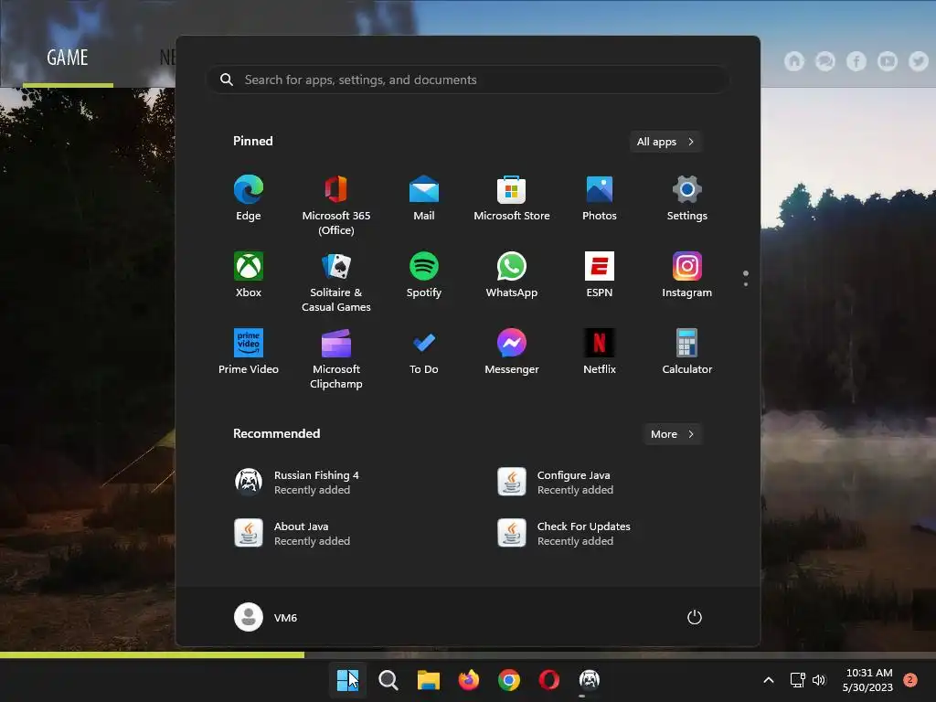This screenshot has width=936, height=702.
Task: Launch the ESPN app
Action: click(600, 274)
